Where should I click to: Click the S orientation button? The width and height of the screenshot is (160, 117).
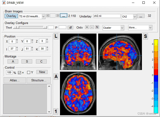(146, 36)
